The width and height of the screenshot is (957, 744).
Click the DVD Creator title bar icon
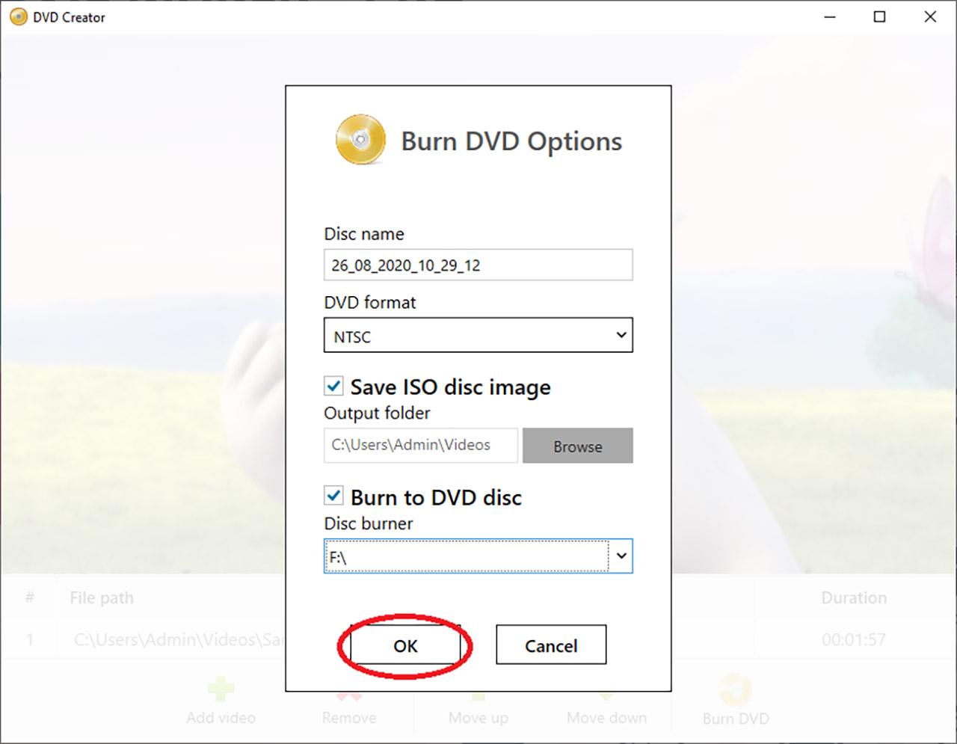pyautogui.click(x=18, y=17)
